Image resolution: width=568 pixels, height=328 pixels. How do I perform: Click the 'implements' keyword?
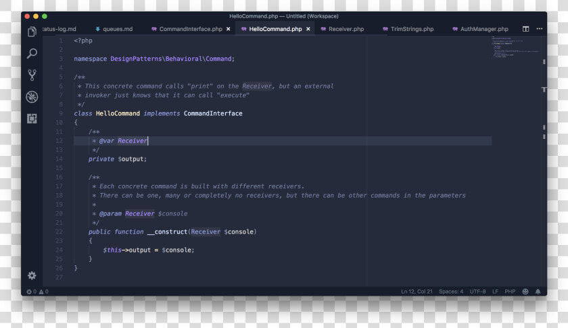162,113
